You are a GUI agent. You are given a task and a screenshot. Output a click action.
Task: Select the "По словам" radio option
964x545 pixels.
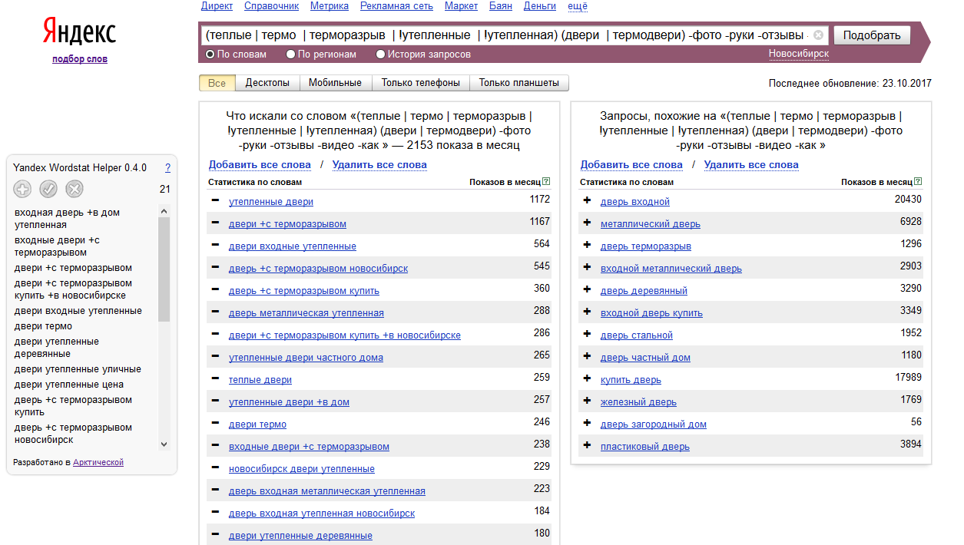210,54
